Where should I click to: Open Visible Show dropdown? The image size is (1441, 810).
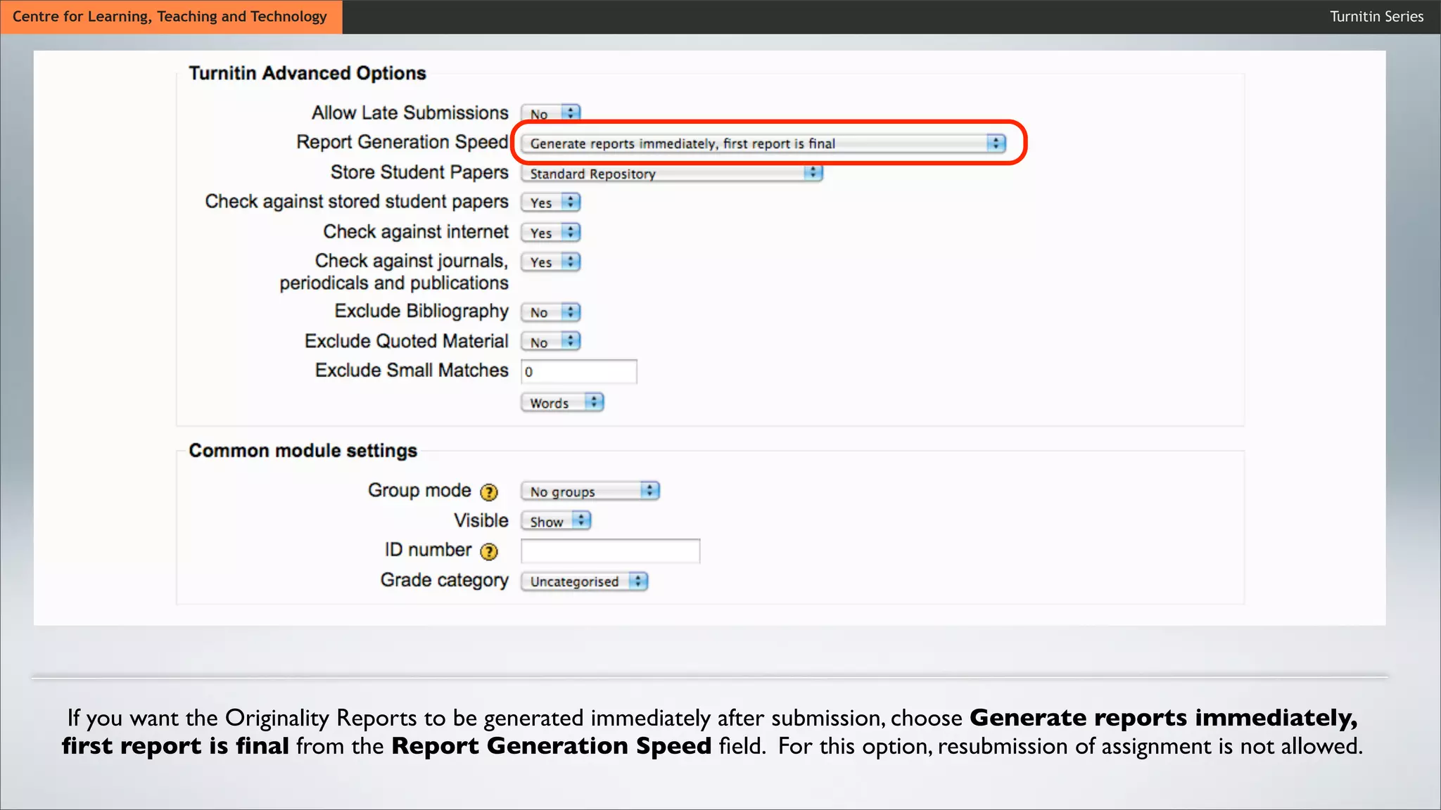click(x=555, y=522)
